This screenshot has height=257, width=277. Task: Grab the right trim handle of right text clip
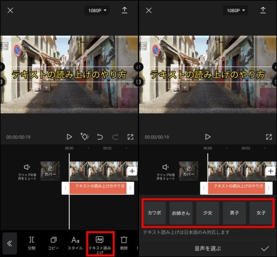coord(269,188)
